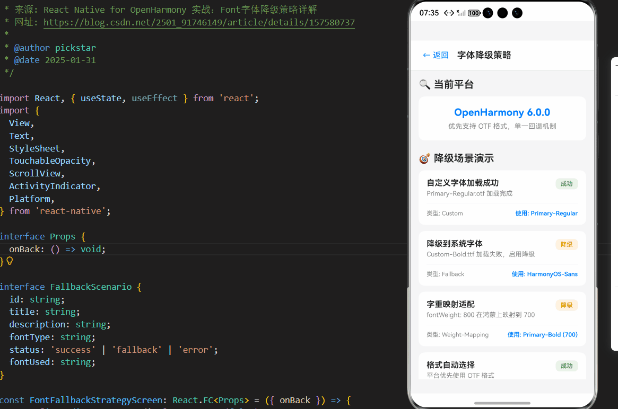Viewport: 618px width, 409px height.
Task: Tap the 降级 badge on 降级到系统字体
Action: click(x=567, y=244)
